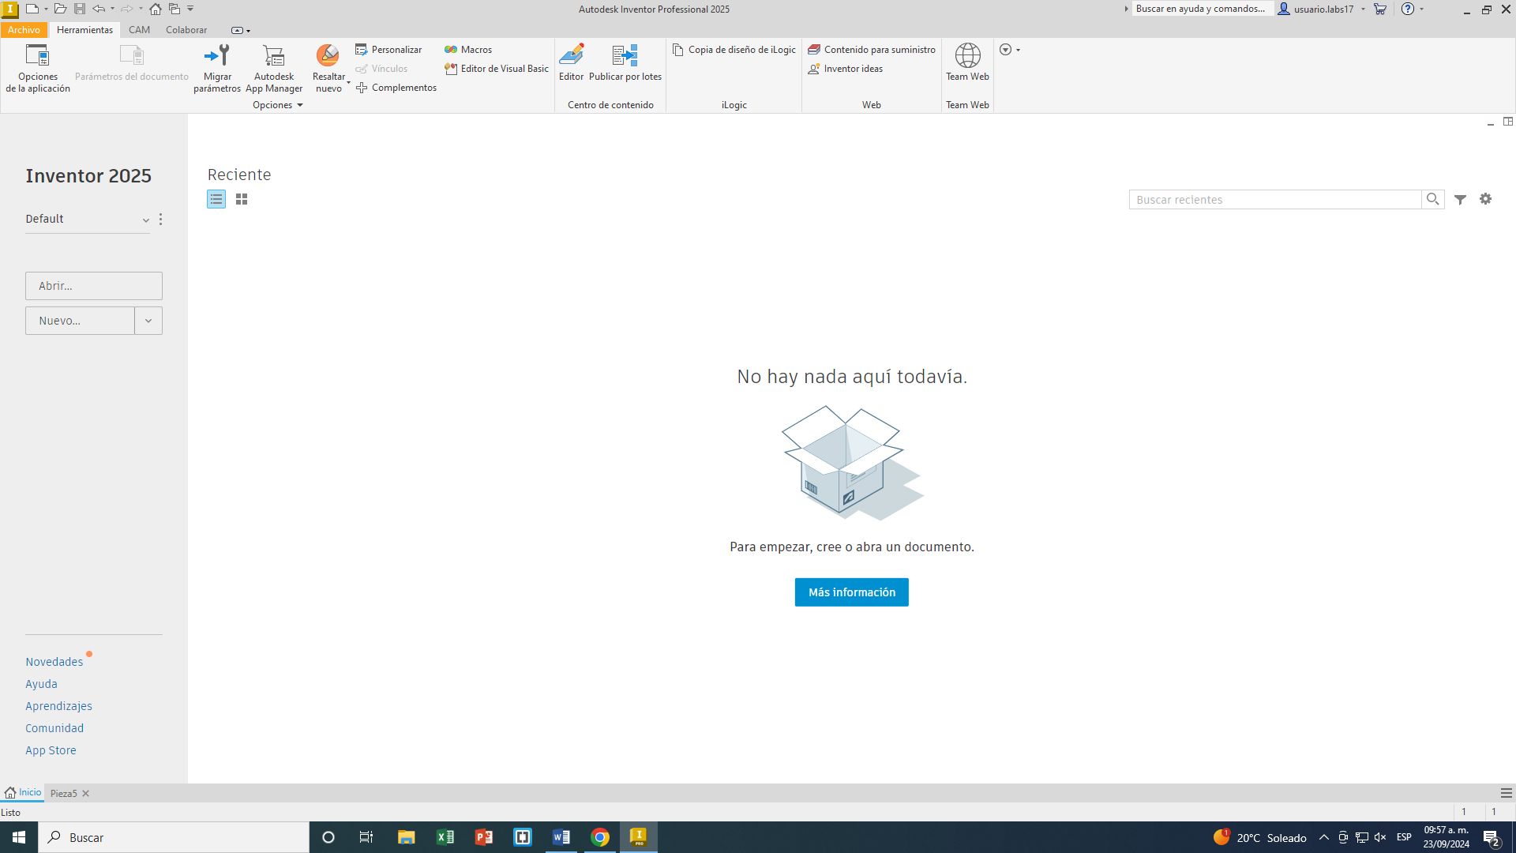Open the Team Web globe icon
The width and height of the screenshot is (1516, 853).
(967, 56)
